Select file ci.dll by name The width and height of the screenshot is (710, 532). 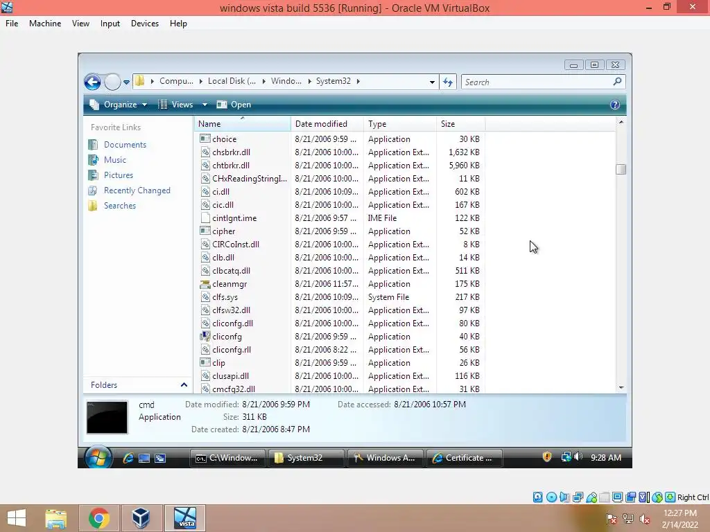pyautogui.click(x=221, y=191)
